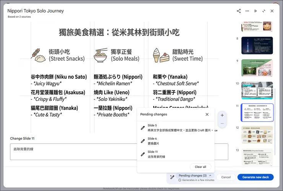283x191 pixels.
Task: Click the 羽二重團子 (Nippori) text
Action: [x=174, y=92]
